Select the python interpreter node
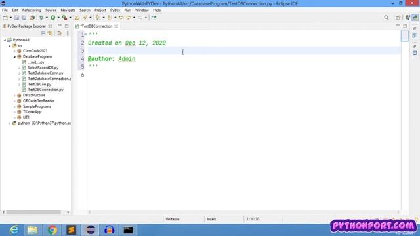This screenshot has width=420, height=236. [45, 123]
